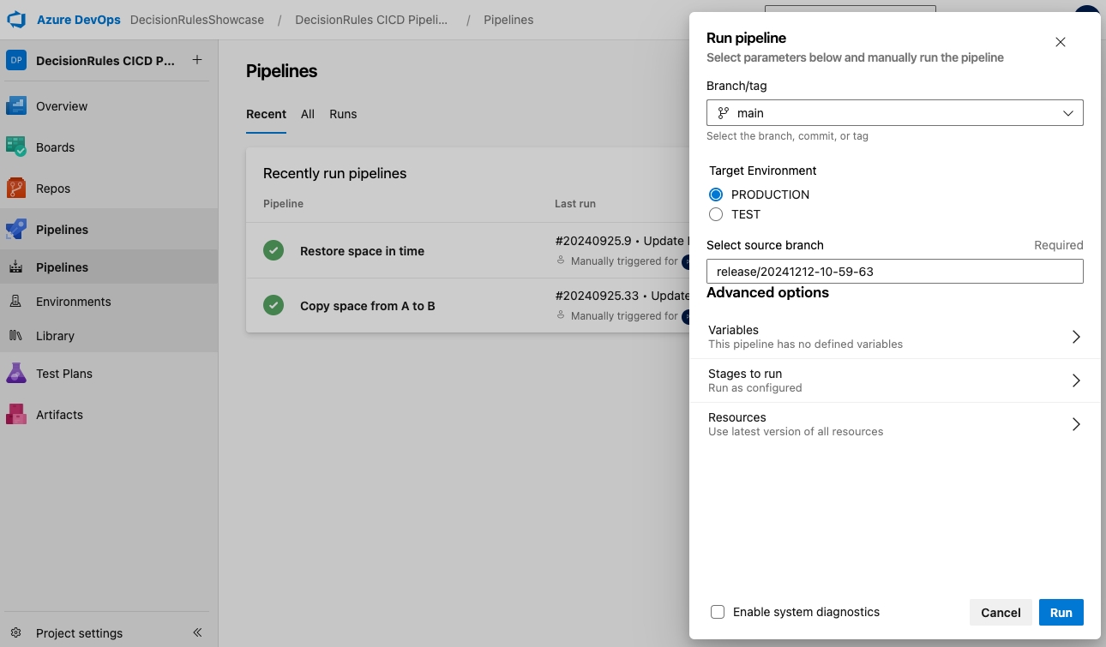Enable system diagnostics checkbox
Screen dimensions: 1106x647
coord(718,612)
